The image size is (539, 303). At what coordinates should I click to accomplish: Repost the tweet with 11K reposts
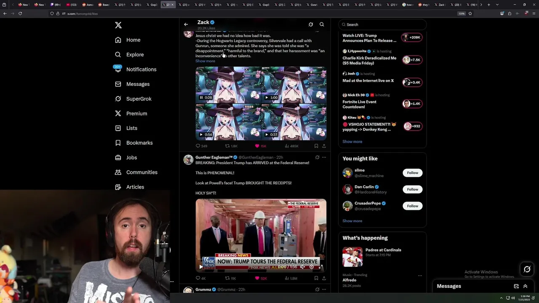coord(230,278)
